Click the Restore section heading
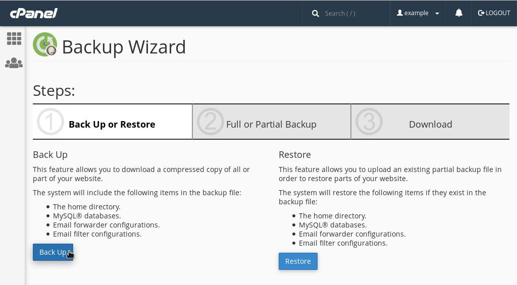Image resolution: width=517 pixels, height=285 pixels. (295, 155)
